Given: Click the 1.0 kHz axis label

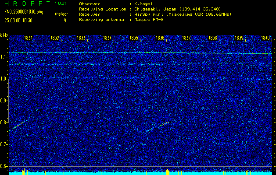Looking at the screenshot, I should pos(4,79).
